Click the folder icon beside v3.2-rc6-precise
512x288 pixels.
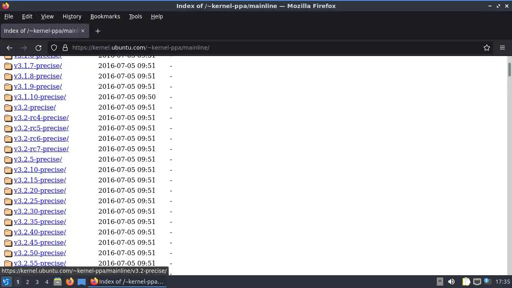pos(8,139)
